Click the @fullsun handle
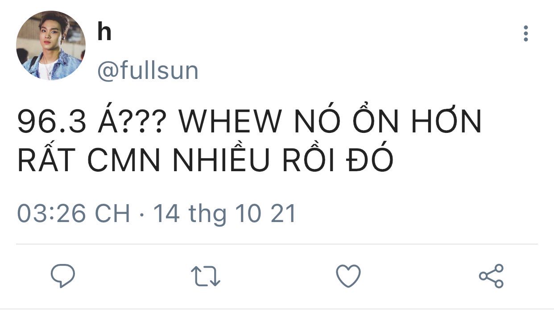 coord(148,71)
